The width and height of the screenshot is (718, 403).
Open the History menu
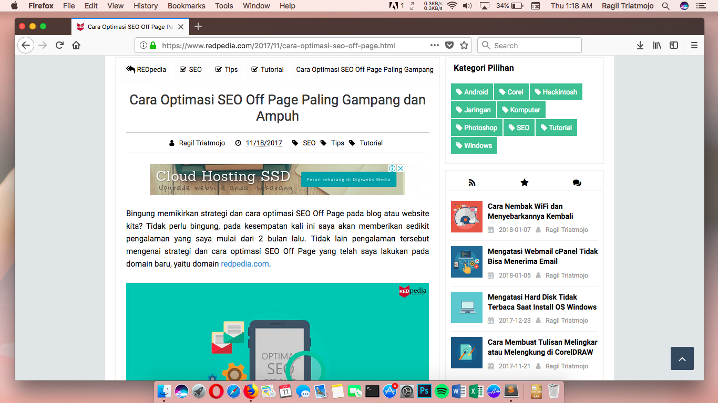[x=145, y=6]
